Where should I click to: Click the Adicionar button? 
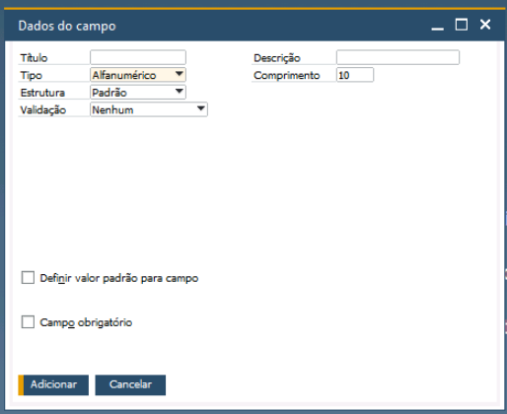click(53, 384)
